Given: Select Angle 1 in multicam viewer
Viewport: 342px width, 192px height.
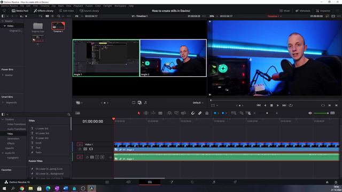Looking at the screenshot, I should tap(106, 58).
